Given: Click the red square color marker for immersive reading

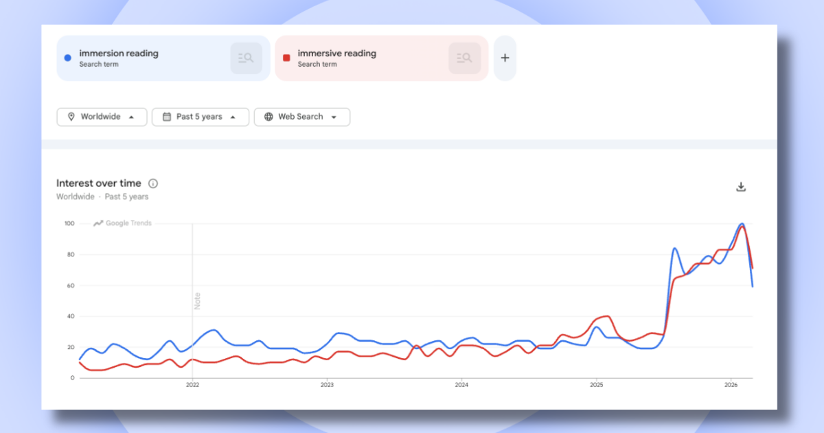Looking at the screenshot, I should 286,58.
